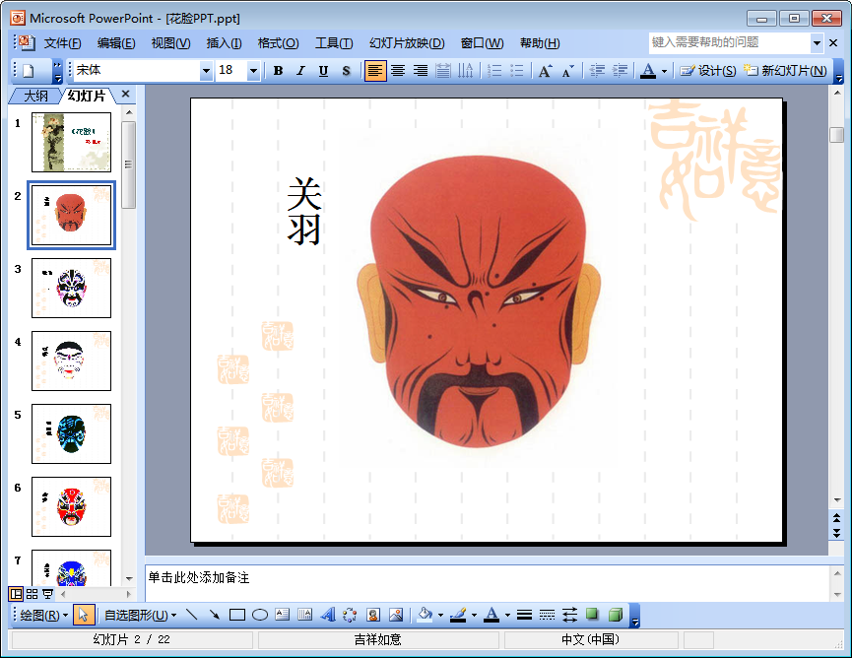Expand the 自选图形 AutoShapes menu

point(140,615)
